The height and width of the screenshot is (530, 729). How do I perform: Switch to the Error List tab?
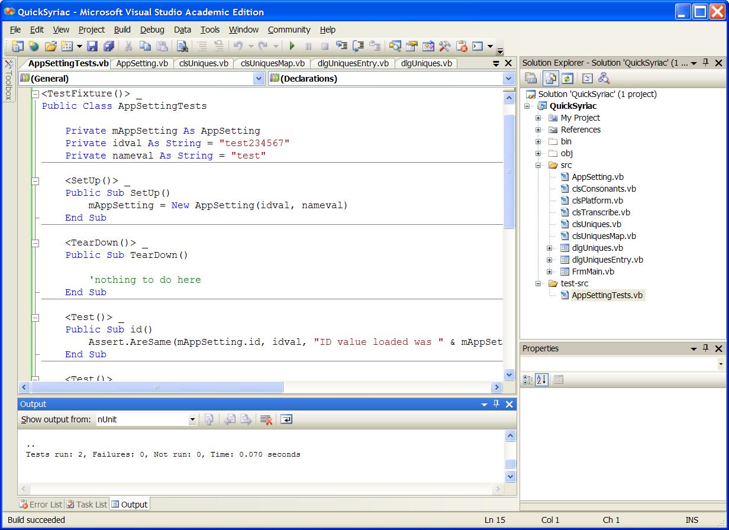[x=41, y=505]
